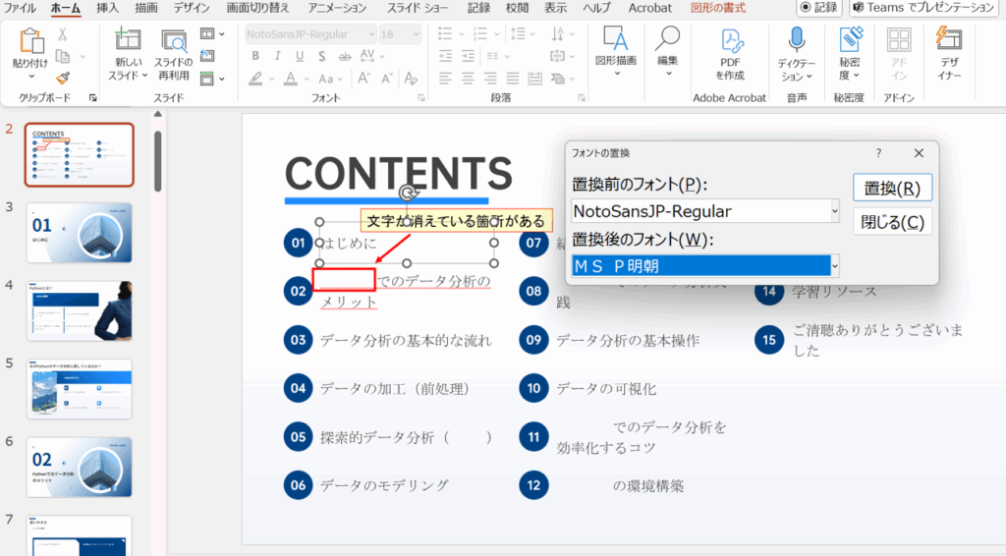Select slide 4 thumbnail in panel
Screen dimensions: 1006x556
80,309
